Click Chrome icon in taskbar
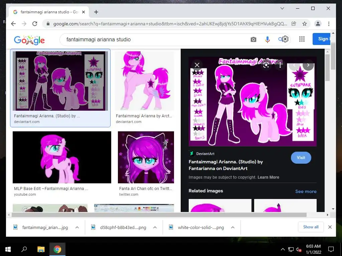342x256 pixels. 57,249
